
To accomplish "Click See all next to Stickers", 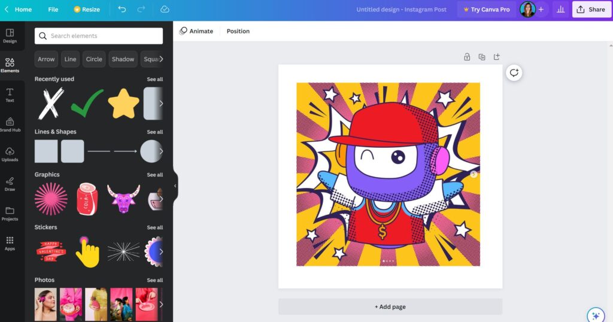I will [155, 227].
